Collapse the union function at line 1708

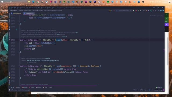(x=19, y=40)
